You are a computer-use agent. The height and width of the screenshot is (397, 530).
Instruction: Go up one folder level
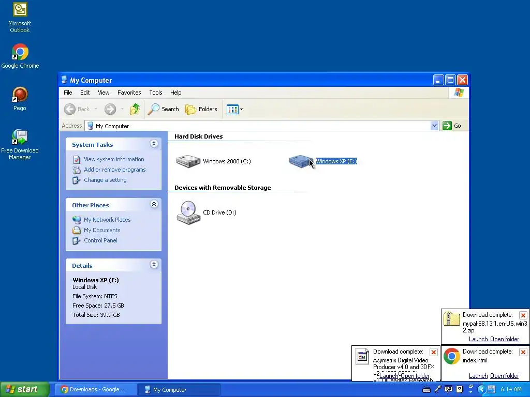135,109
